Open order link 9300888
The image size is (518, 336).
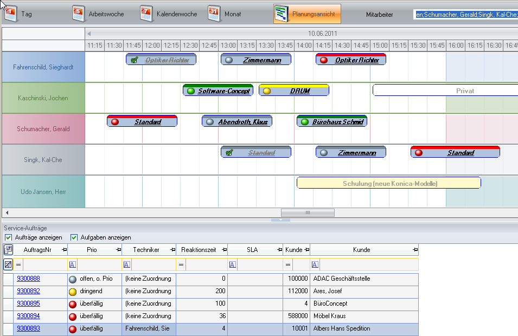point(28,279)
